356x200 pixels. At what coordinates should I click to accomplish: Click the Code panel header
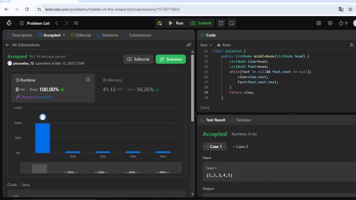pos(208,35)
